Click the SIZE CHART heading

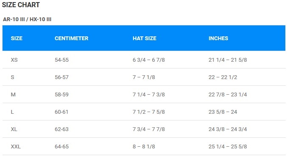coord(21,5)
